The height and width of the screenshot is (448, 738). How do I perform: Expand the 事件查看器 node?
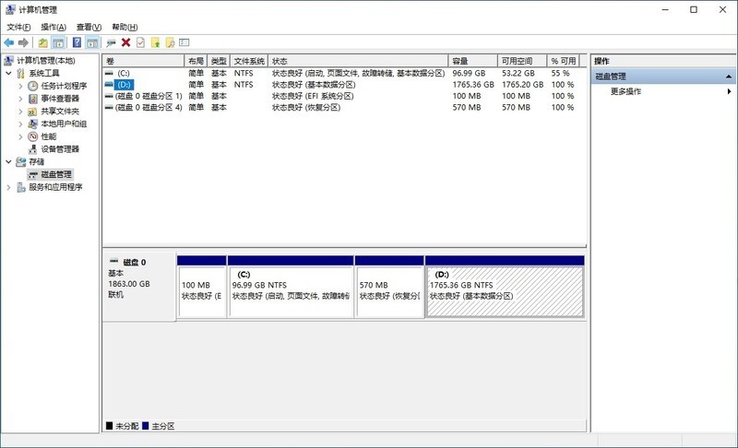[x=20, y=99]
